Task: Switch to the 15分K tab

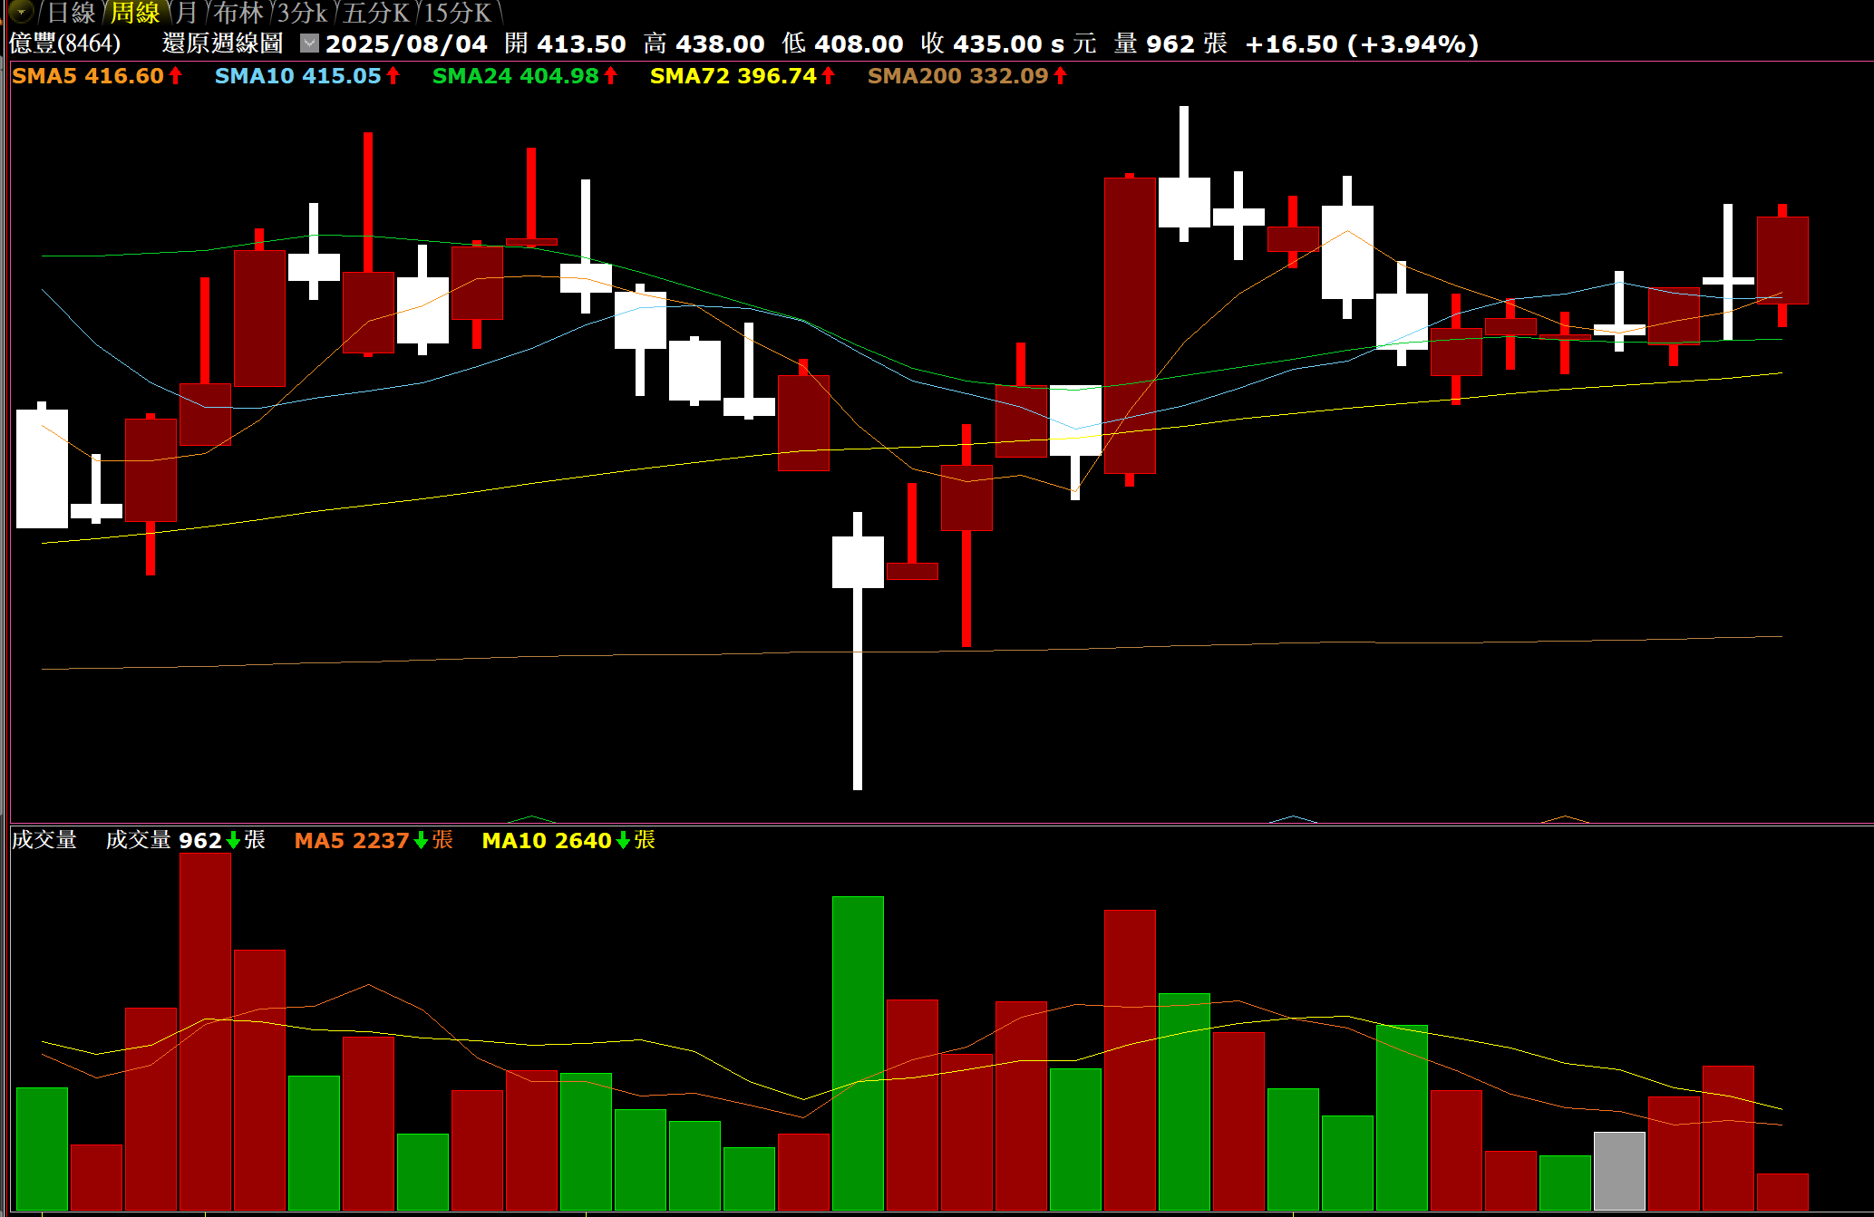Action: click(457, 13)
